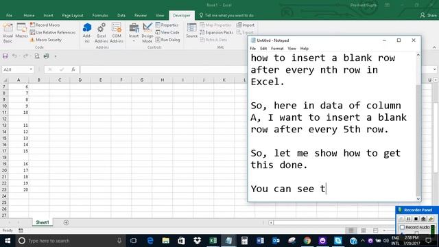Open Notepad Edit menu
439x247 pixels.
[x=263, y=49]
